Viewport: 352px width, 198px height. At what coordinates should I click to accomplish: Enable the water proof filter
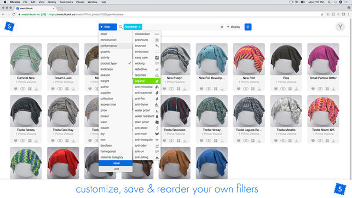147,110
